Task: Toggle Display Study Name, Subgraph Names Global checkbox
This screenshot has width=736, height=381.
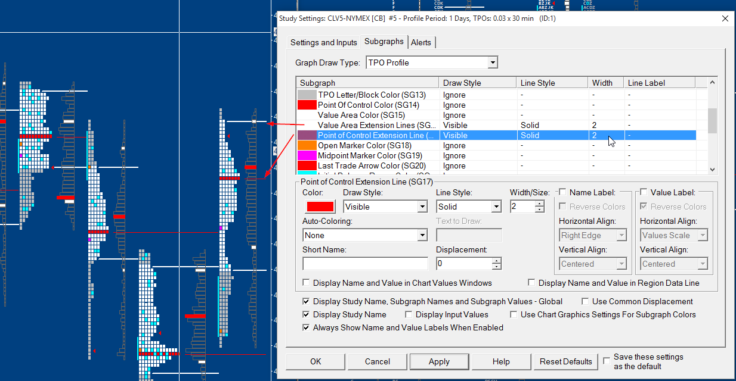Action: click(307, 301)
